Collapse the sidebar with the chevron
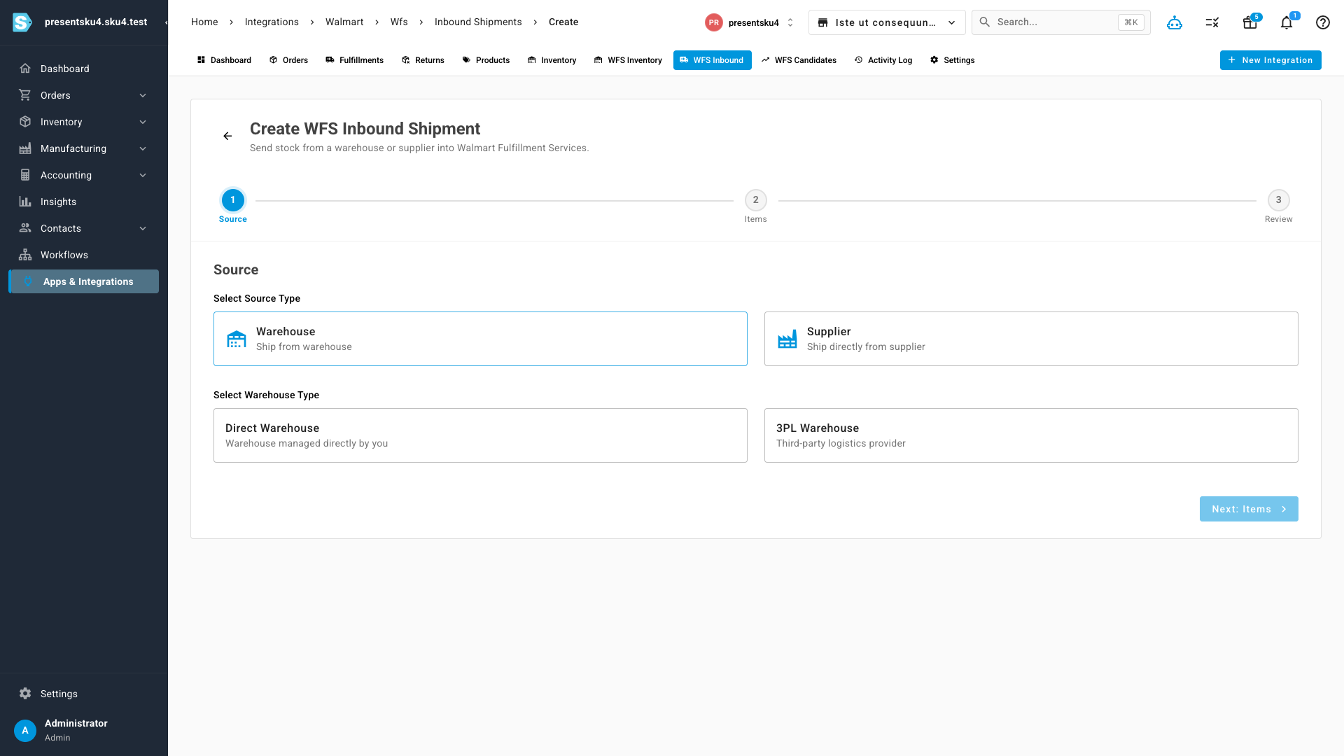 pyautogui.click(x=166, y=22)
